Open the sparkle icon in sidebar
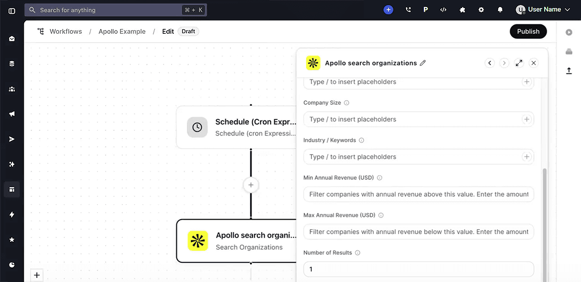Screen dimensions: 581x282 point(12,164)
